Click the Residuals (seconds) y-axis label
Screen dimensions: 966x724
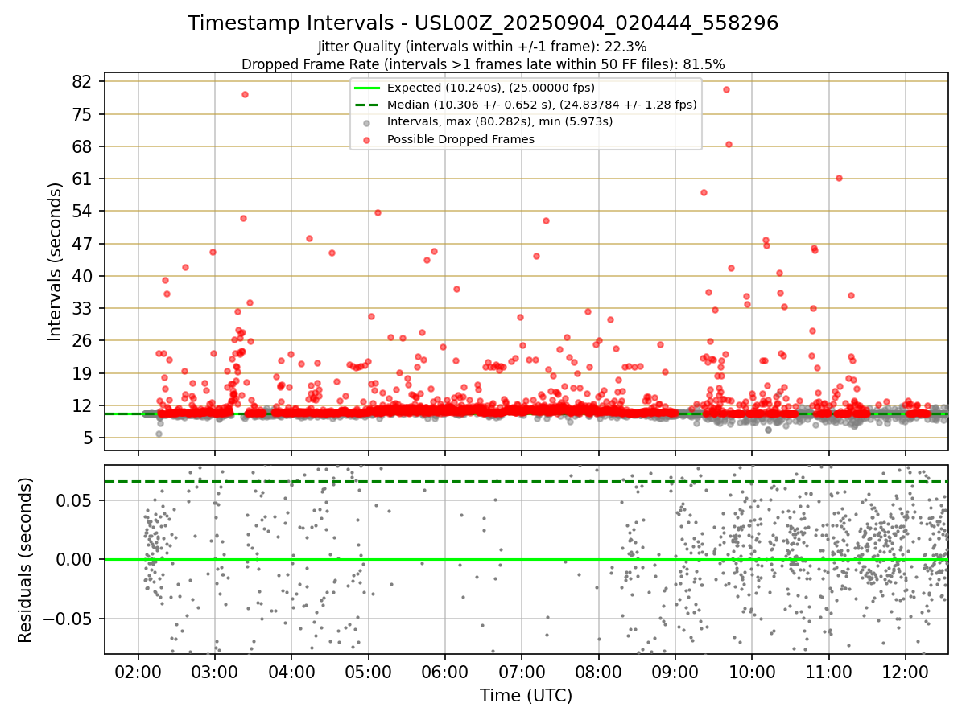click(x=26, y=560)
